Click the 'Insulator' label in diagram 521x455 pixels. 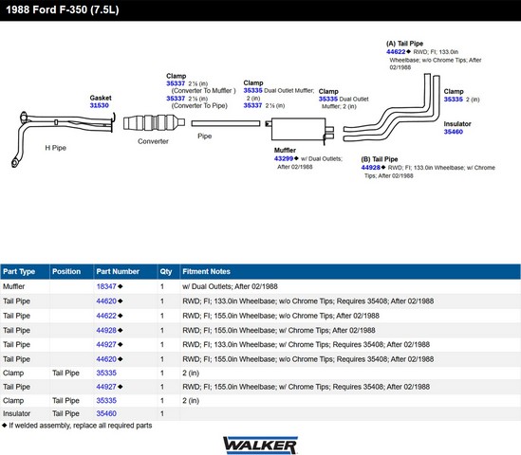457,124
